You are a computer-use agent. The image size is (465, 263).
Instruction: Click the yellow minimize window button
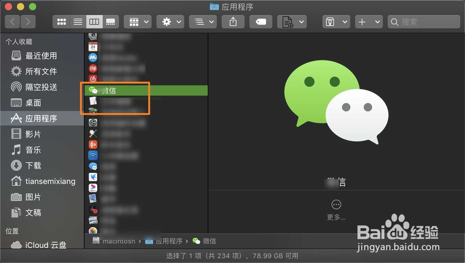20,7
